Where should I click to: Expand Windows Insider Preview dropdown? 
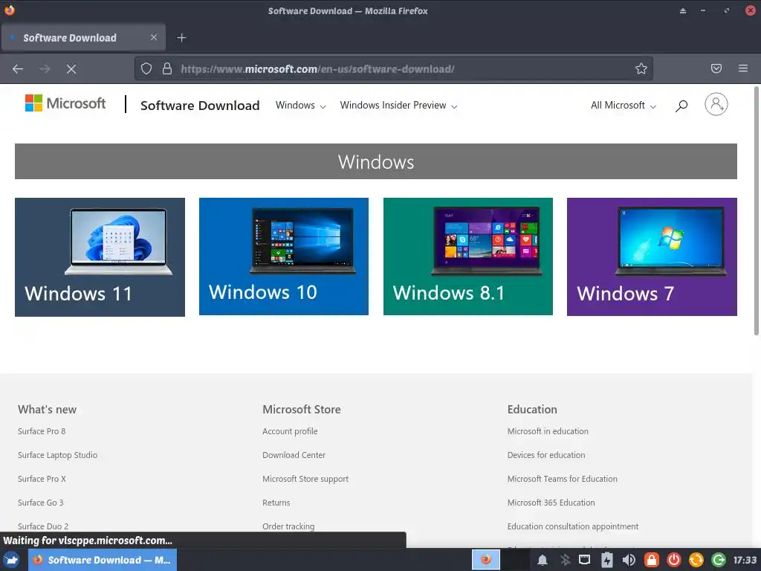pos(398,106)
